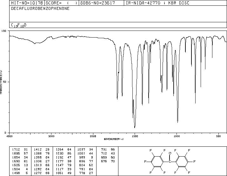Click the 0 transmittance axis label
227x176 pixels.
[x=5, y=133]
